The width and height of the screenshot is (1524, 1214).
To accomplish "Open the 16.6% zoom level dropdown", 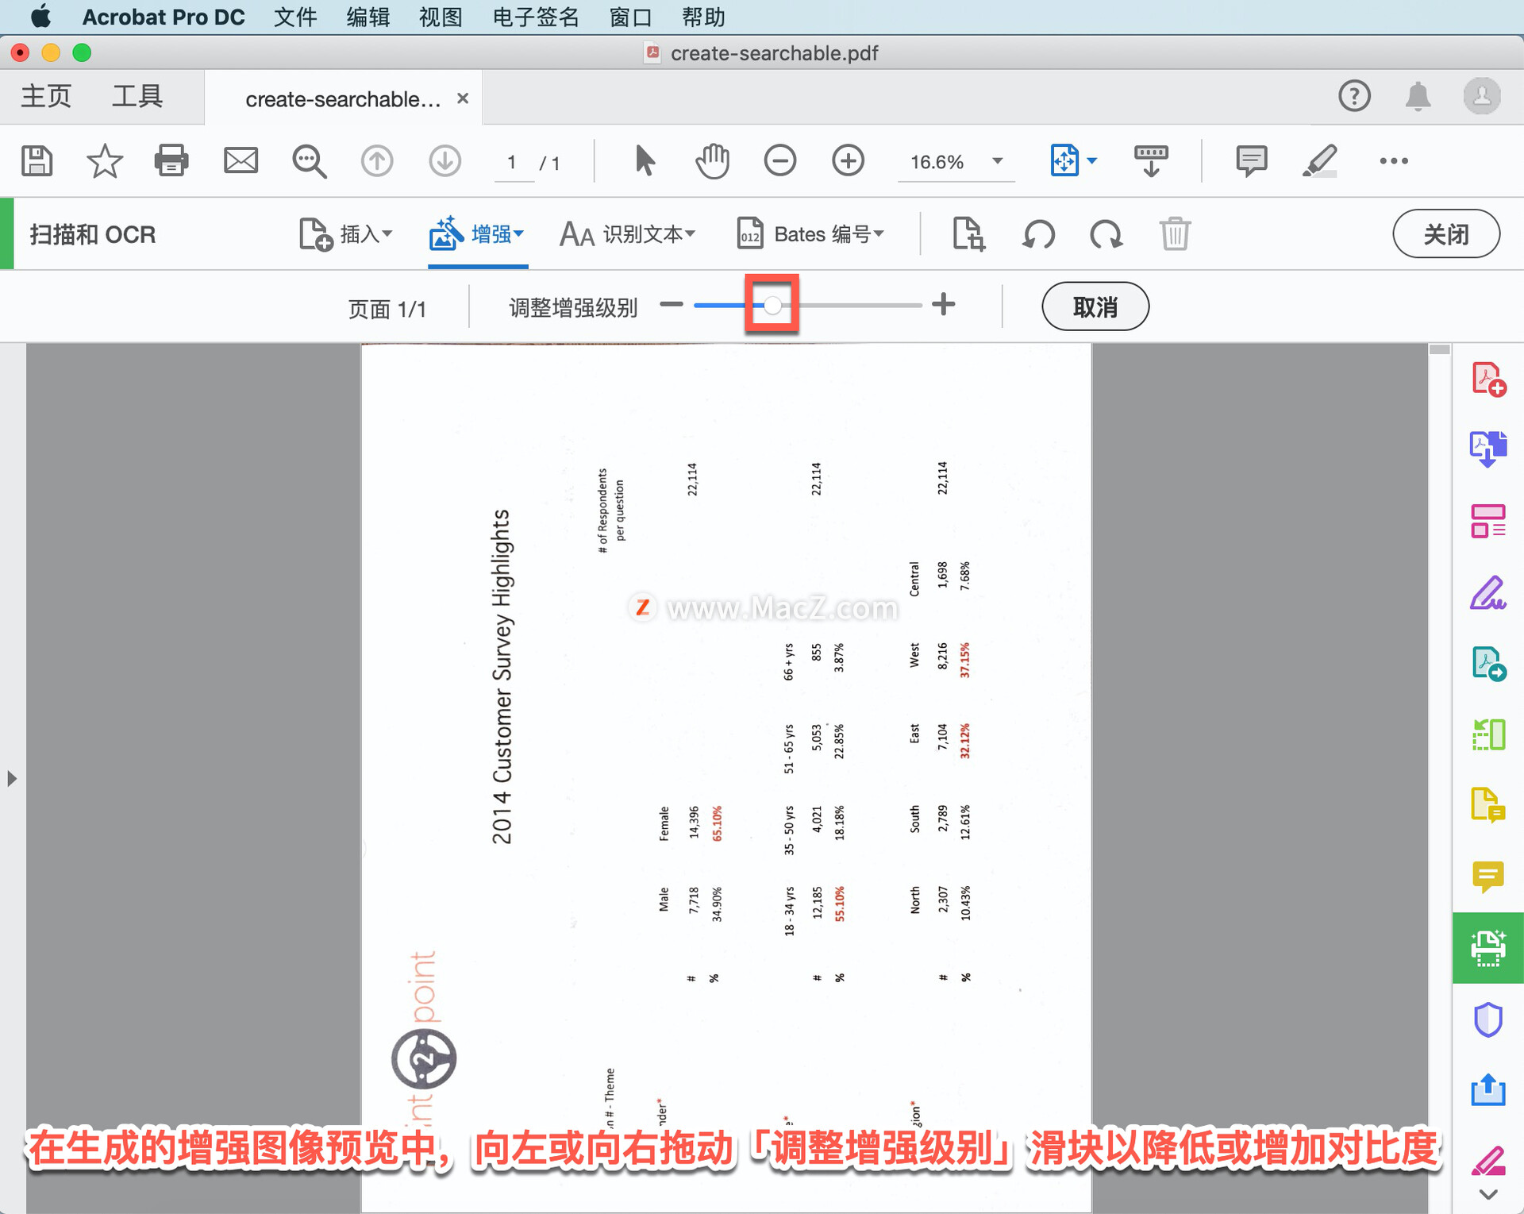I will 998,161.
